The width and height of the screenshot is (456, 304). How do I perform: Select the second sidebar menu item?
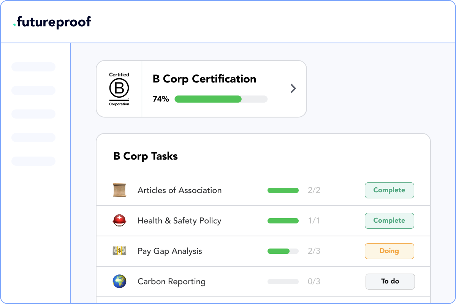[x=33, y=90]
